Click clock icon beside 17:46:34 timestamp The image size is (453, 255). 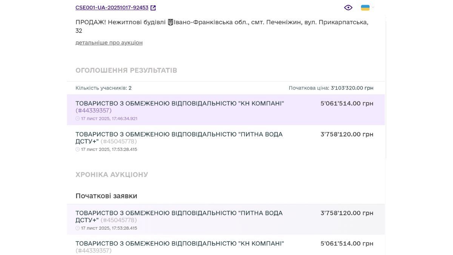point(78,118)
